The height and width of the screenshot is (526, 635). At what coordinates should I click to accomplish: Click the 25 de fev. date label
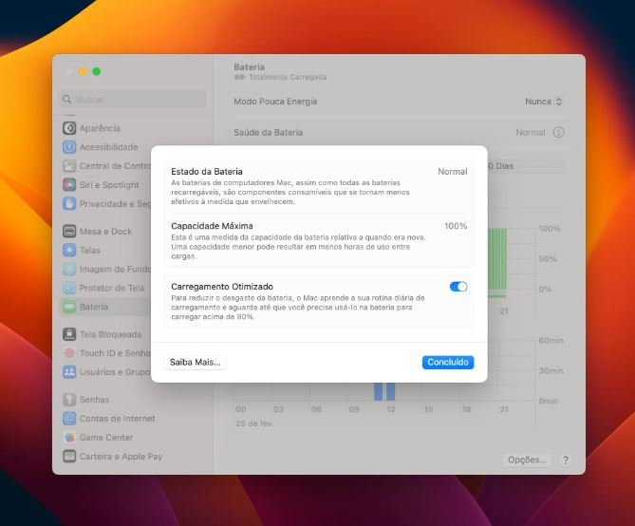click(x=254, y=423)
